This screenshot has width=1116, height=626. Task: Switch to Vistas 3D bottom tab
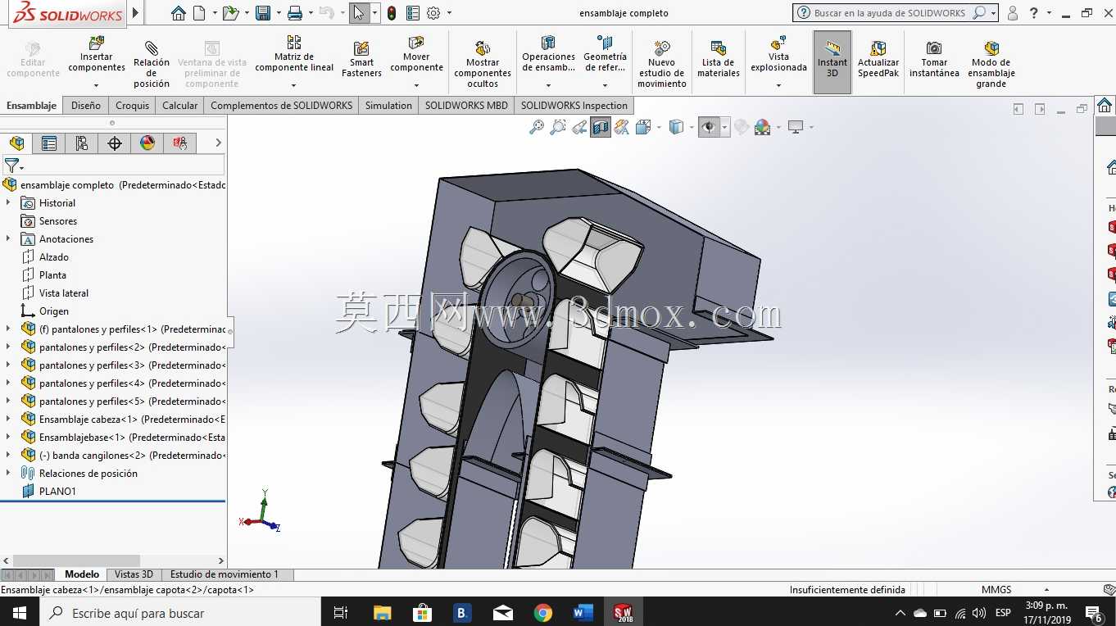click(x=134, y=574)
